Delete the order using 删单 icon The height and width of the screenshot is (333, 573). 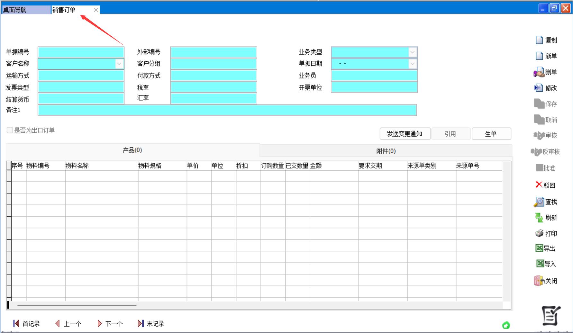pyautogui.click(x=539, y=72)
